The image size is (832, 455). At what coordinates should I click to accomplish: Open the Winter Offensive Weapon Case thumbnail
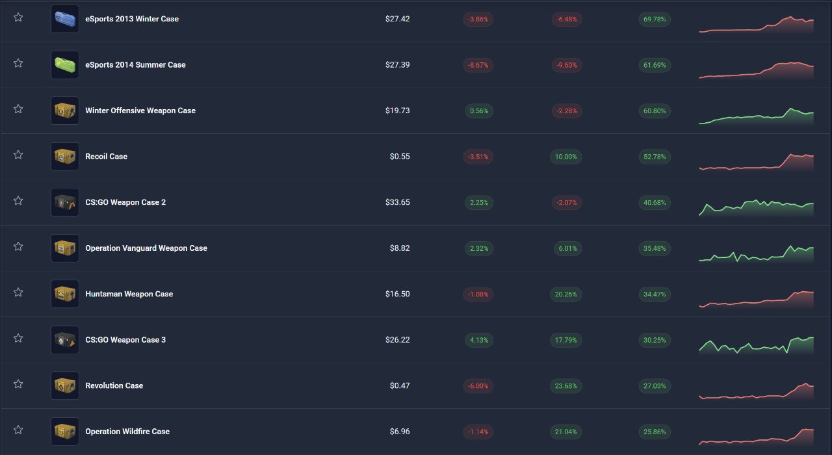coord(65,110)
